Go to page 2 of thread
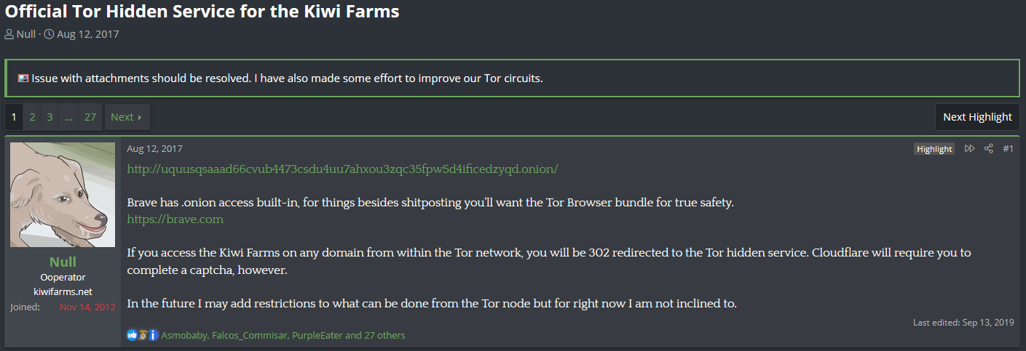This screenshot has height=351, width=1026. [32, 116]
